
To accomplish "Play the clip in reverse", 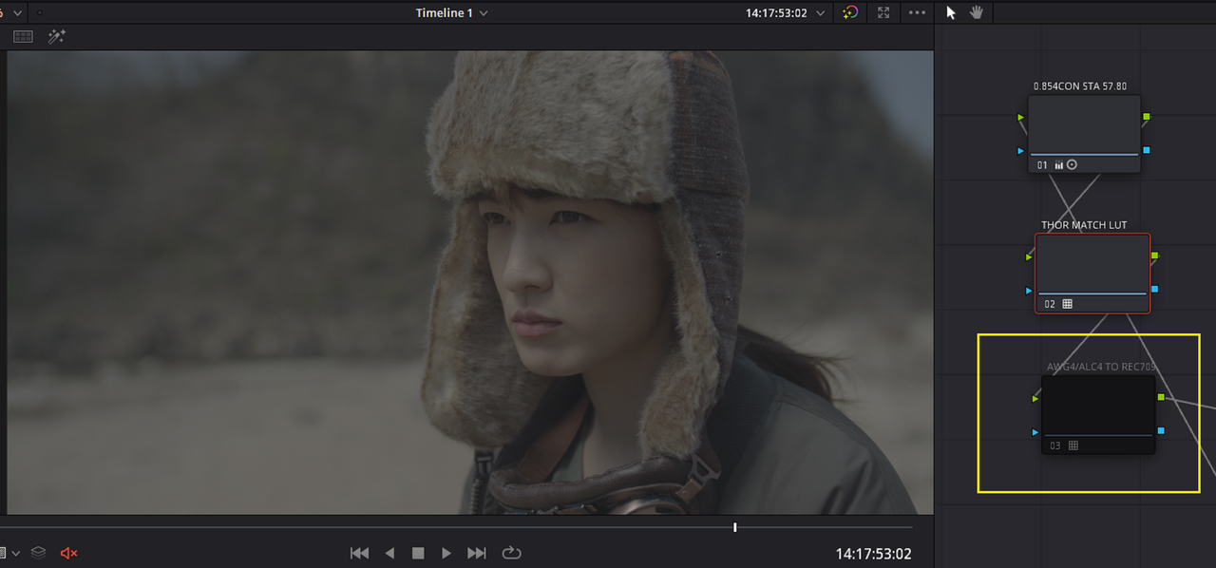I will (389, 553).
